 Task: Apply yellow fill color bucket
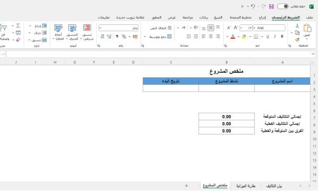[244, 37]
